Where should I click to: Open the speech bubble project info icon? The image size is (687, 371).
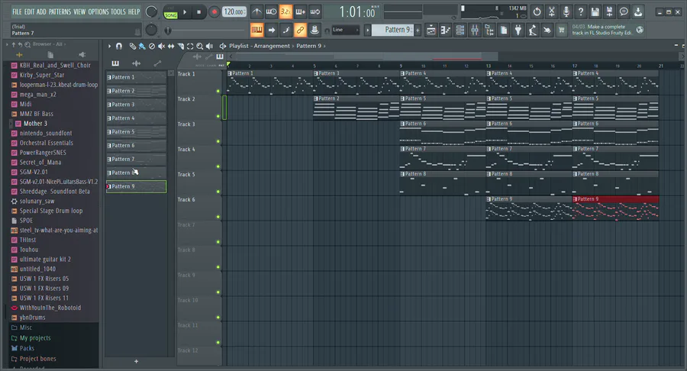[624, 11]
